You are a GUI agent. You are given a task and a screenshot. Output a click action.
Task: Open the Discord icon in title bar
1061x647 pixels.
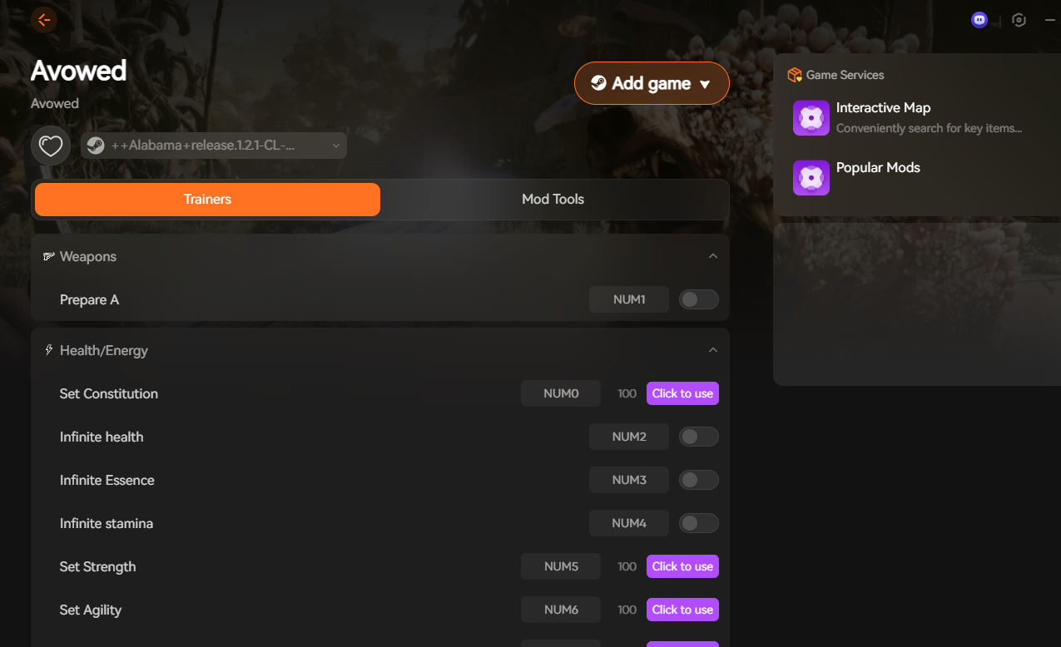pos(979,20)
